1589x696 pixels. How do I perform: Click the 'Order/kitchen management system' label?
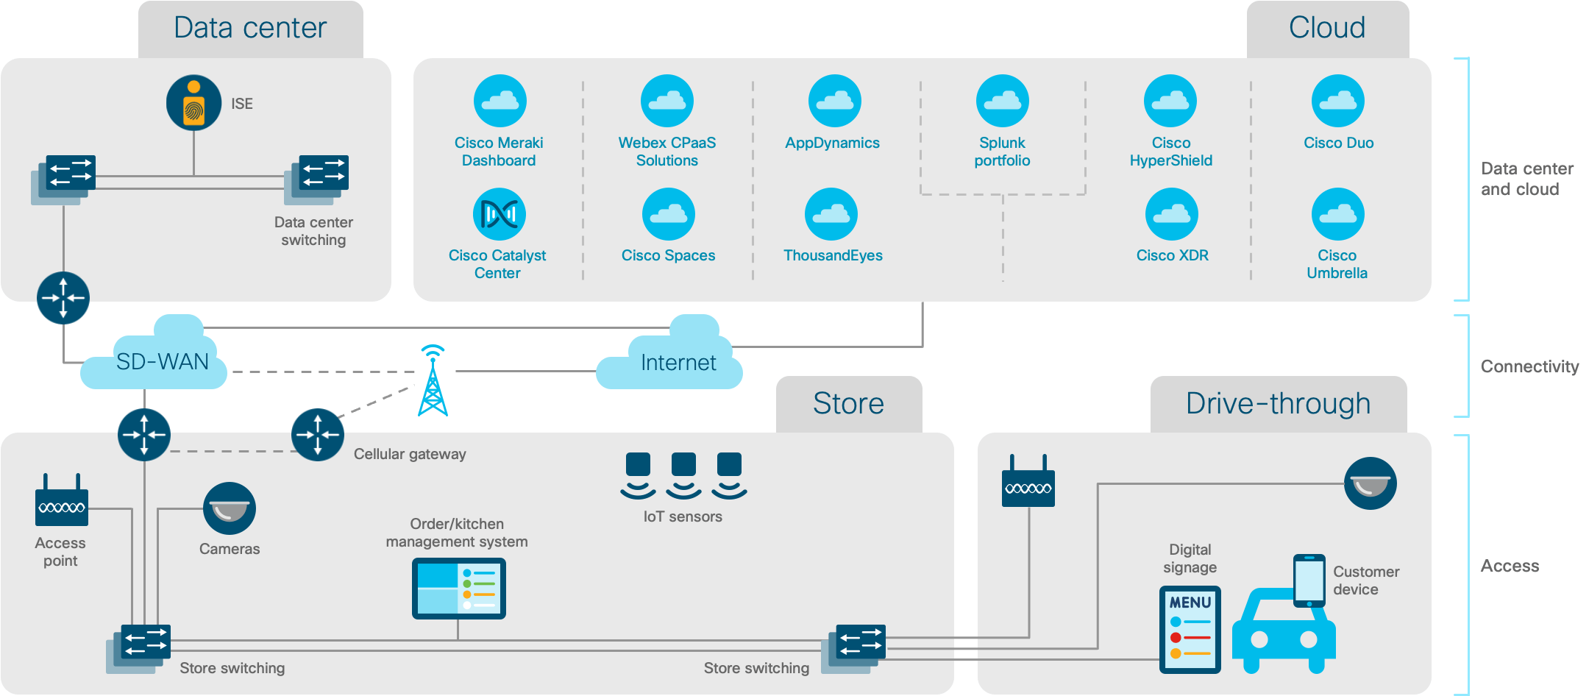coord(457,533)
